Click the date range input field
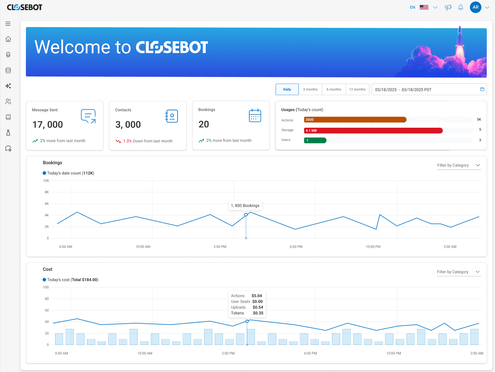 (x=429, y=89)
